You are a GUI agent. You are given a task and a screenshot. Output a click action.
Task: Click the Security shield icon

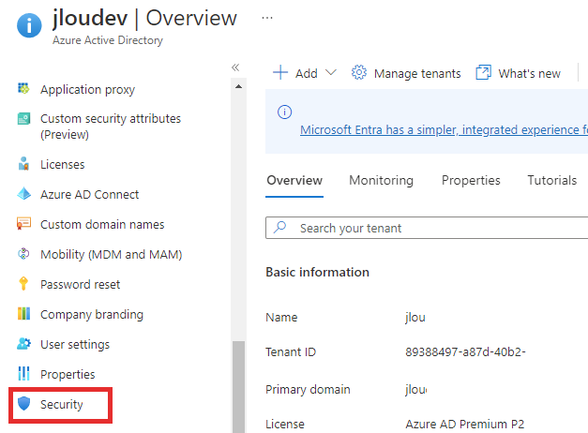coord(23,403)
